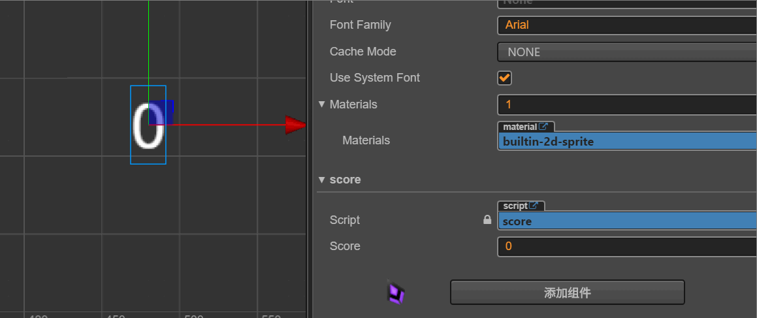Image resolution: width=757 pixels, height=318 pixels.
Task: Click the purple gem cursor icon
Action: click(x=396, y=293)
